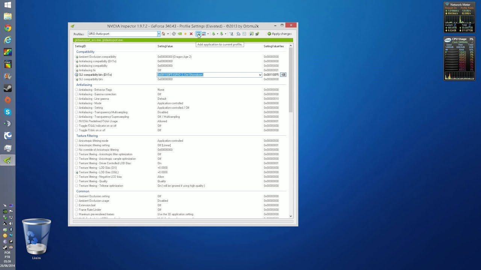Viewport: 481px width, 270px height.
Task: Click the green NVIDIA restore defaults icon
Action: [180, 34]
